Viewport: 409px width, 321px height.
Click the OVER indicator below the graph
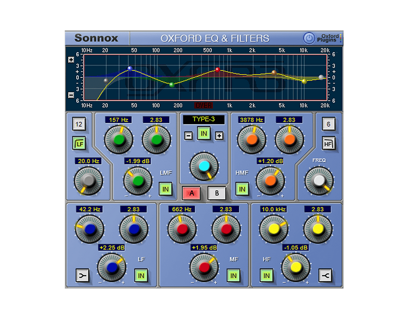(x=203, y=105)
